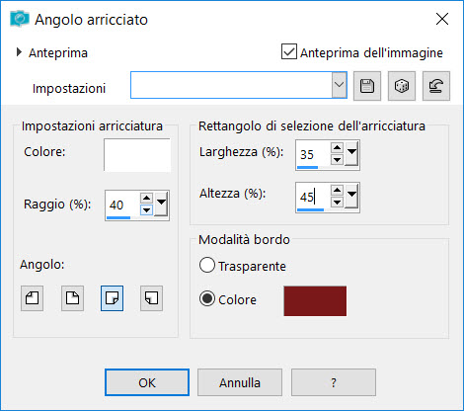
Task: Click the reset to default arrow icon
Action: tap(436, 86)
